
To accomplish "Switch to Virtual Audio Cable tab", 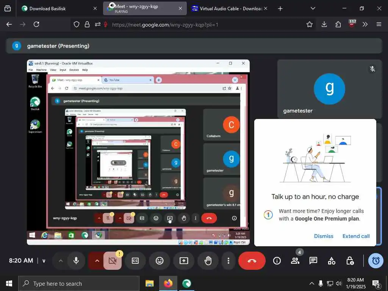I will tap(230, 9).
